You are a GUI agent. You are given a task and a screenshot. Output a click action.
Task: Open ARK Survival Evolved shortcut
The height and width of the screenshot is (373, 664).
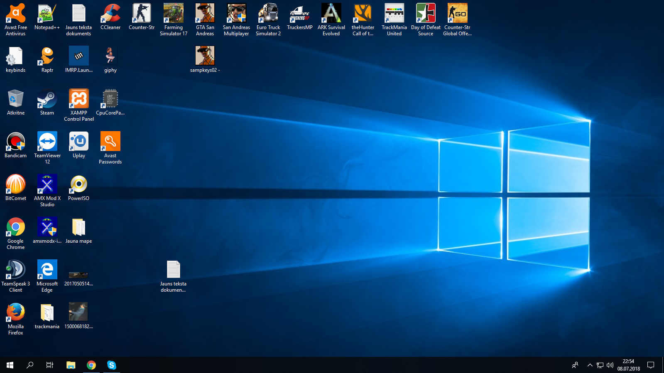331,20
